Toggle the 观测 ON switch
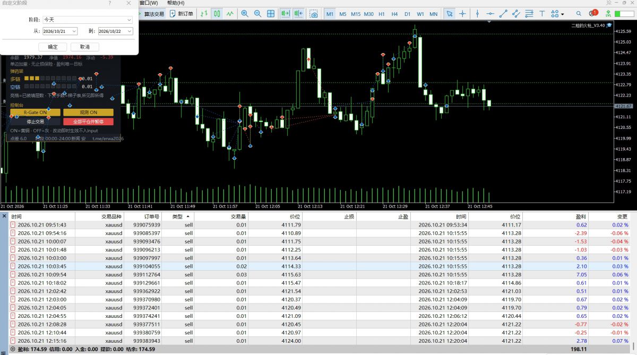Screen dimensions: 637x355 88,112
